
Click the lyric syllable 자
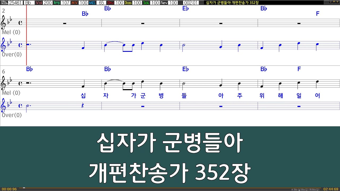click(x=106, y=96)
